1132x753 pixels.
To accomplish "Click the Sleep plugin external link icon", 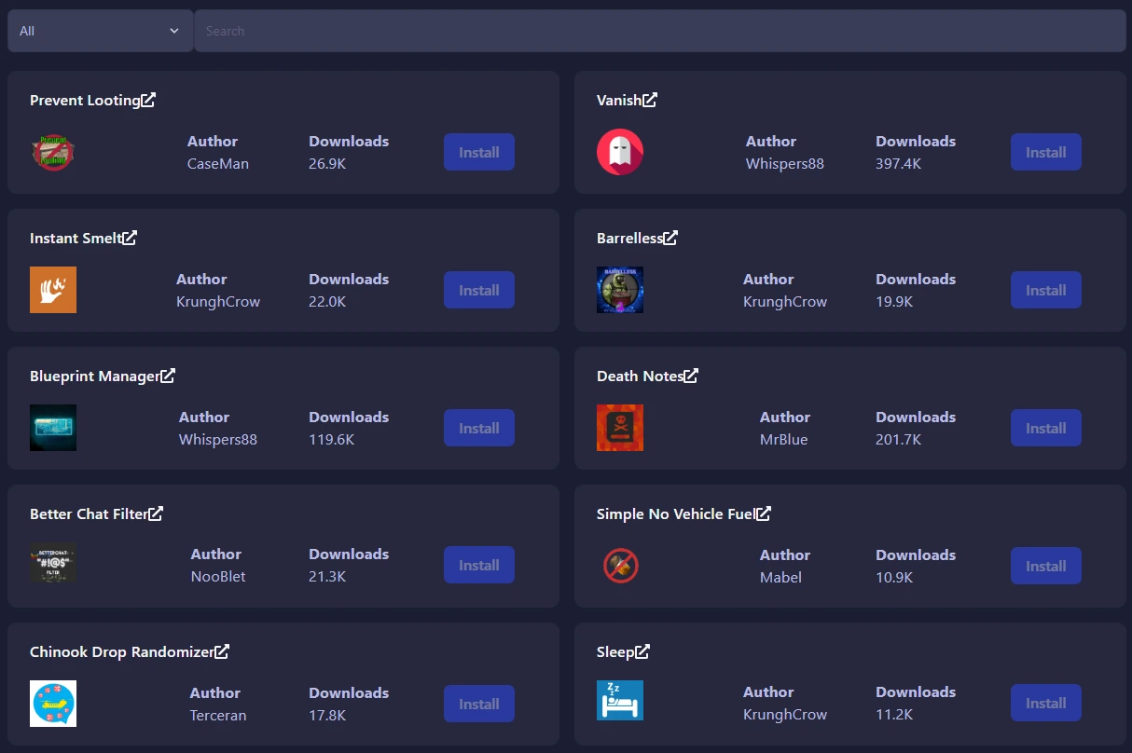I will [642, 651].
